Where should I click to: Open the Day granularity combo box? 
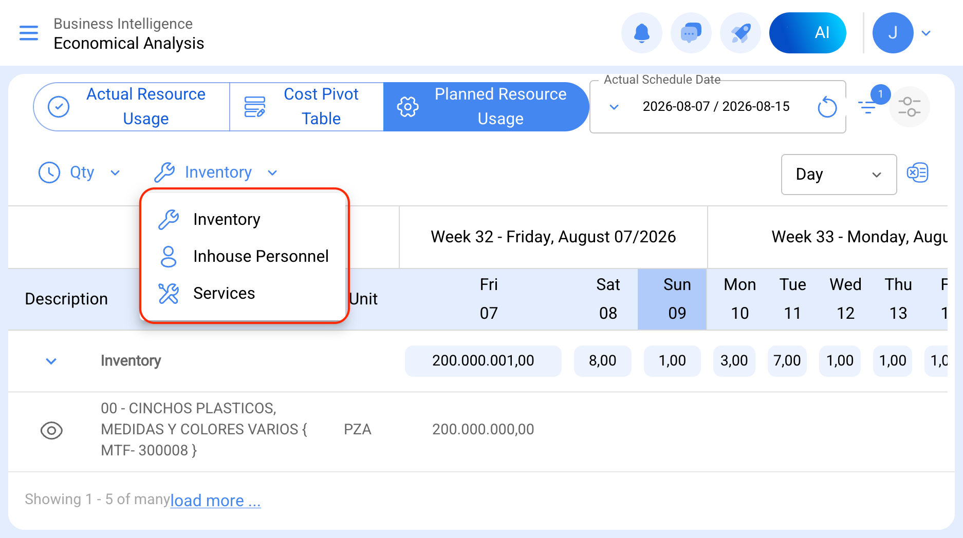pyautogui.click(x=839, y=175)
